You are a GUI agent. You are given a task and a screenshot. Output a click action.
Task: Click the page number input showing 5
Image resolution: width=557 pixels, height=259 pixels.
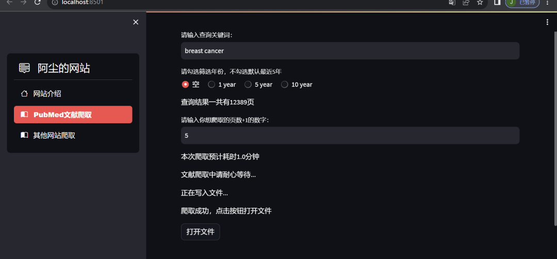[x=350, y=135]
